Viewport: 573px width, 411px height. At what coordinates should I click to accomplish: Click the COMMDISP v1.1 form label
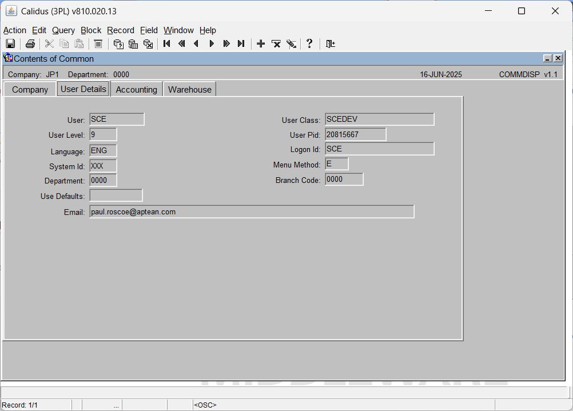[528, 74]
